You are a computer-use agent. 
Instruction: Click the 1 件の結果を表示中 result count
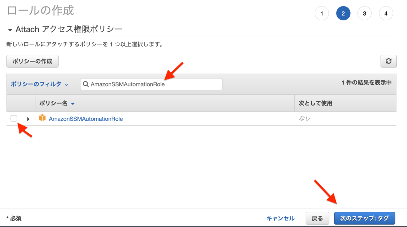point(367,82)
